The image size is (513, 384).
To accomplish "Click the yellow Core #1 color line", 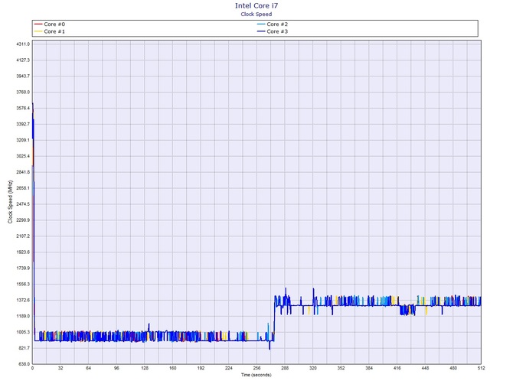I will [x=38, y=31].
